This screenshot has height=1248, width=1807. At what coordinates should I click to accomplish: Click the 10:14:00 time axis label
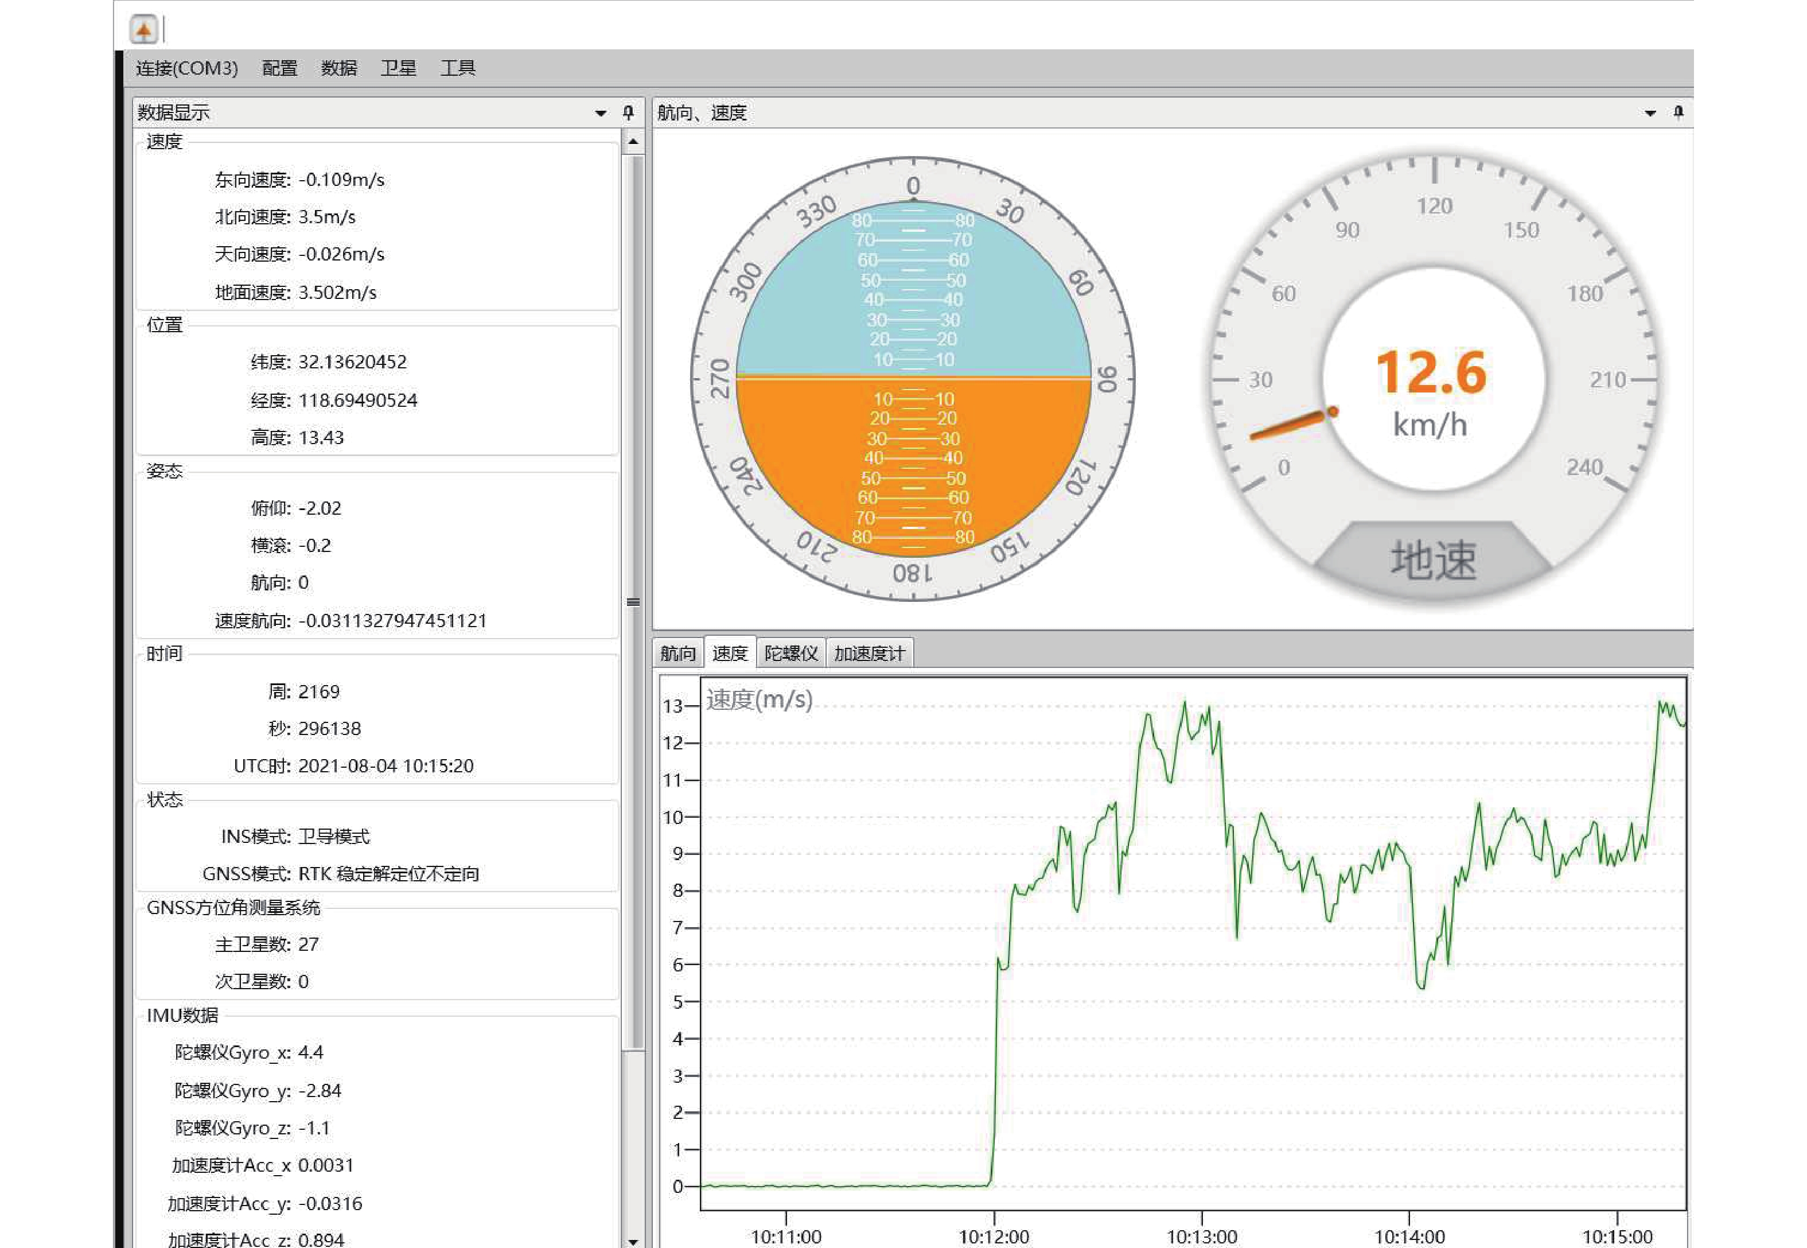point(1410,1237)
